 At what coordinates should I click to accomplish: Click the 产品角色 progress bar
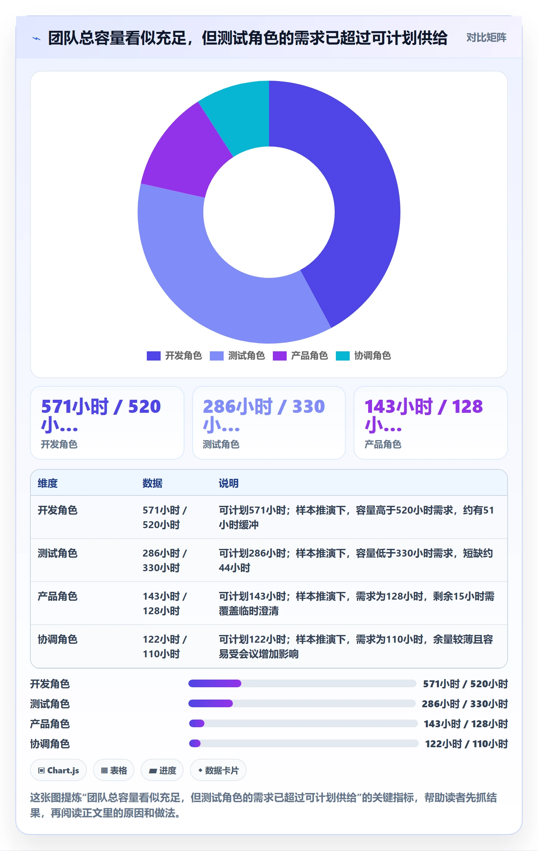[303, 723]
